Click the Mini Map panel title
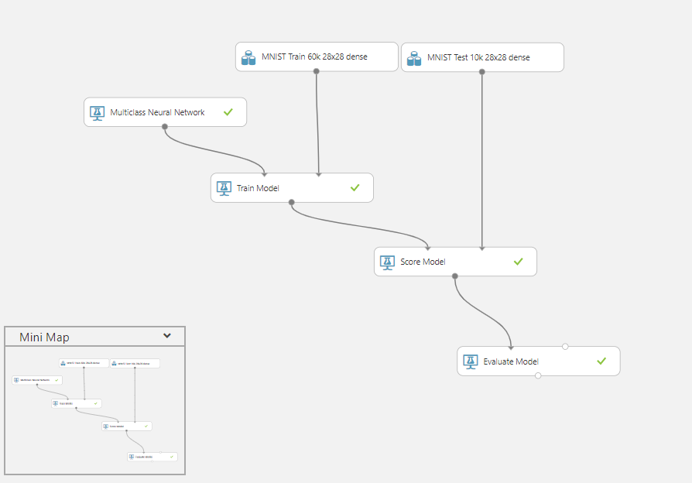Screen dimensions: 692x483 click(44, 337)
